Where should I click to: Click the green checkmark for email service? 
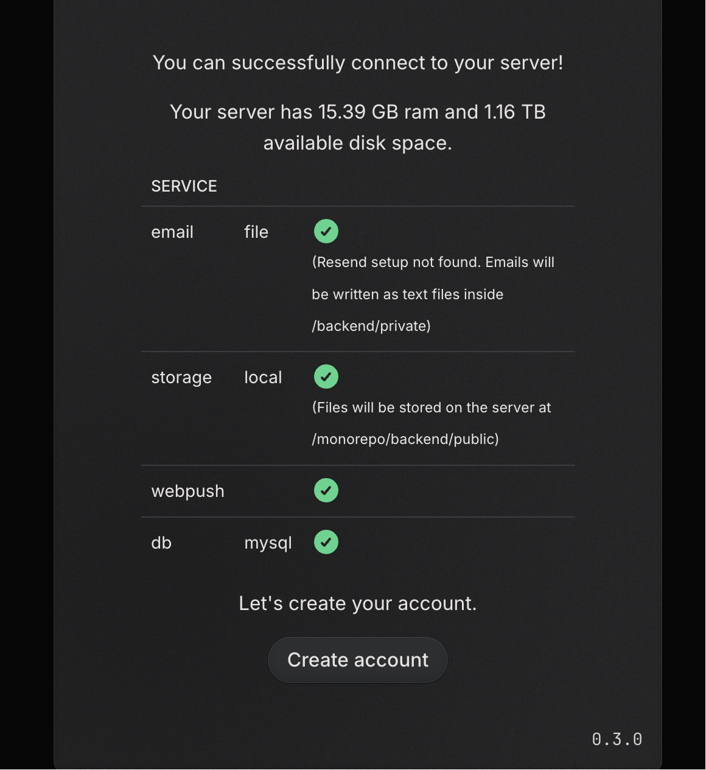pyautogui.click(x=326, y=231)
